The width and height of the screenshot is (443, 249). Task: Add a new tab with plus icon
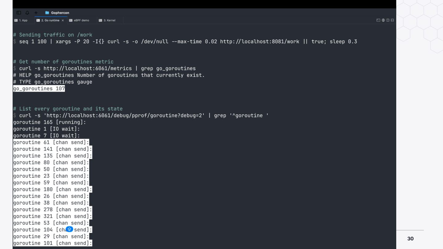36,13
